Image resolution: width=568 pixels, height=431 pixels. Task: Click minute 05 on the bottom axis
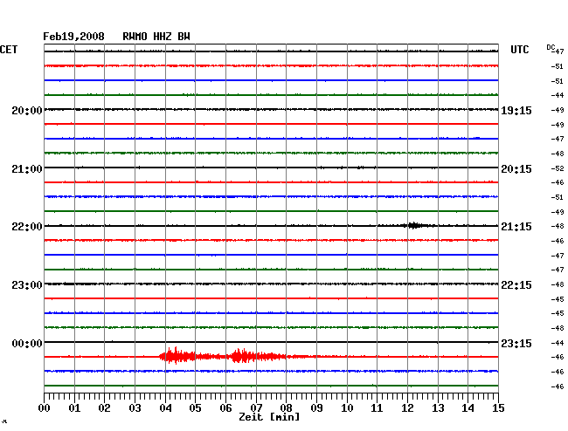[x=195, y=407]
